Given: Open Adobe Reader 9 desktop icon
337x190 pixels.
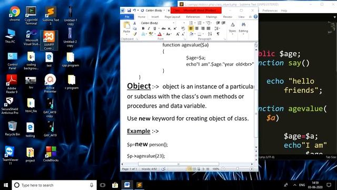Looking at the screenshot, I should 12,84.
